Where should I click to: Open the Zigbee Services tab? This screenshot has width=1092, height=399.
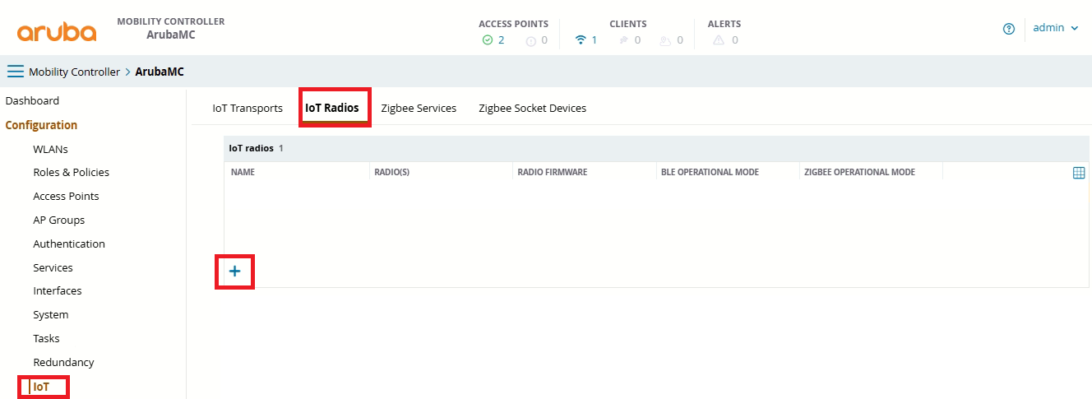click(419, 108)
